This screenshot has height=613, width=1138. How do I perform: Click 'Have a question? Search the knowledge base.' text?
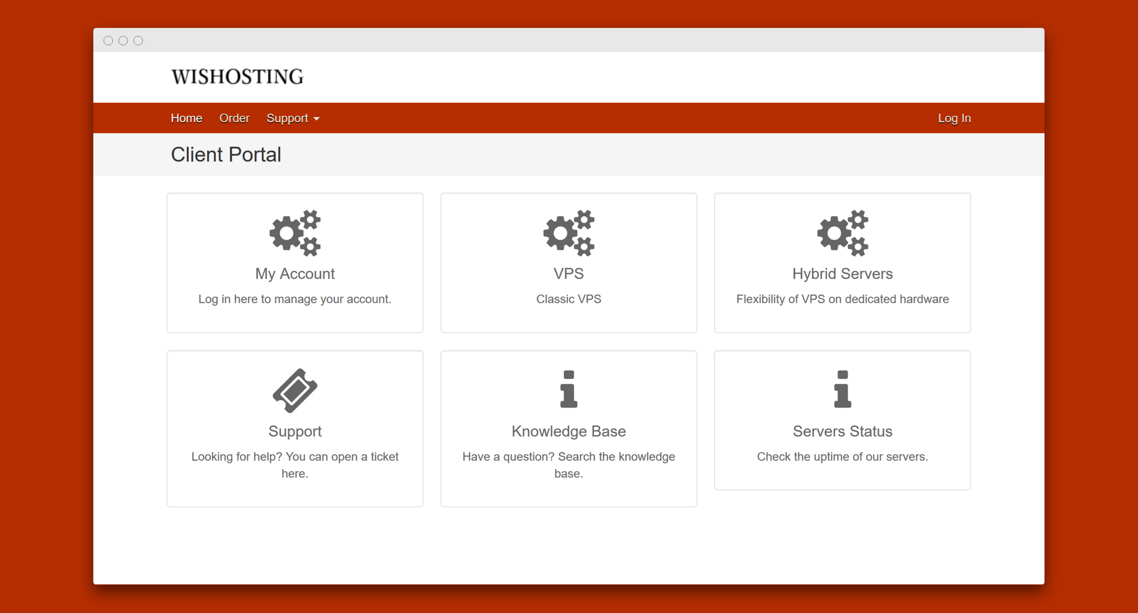[x=568, y=465]
